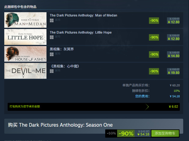
Task: Click Windows platform icon under 黑相集：灰冥界
Action: tap(52, 54)
